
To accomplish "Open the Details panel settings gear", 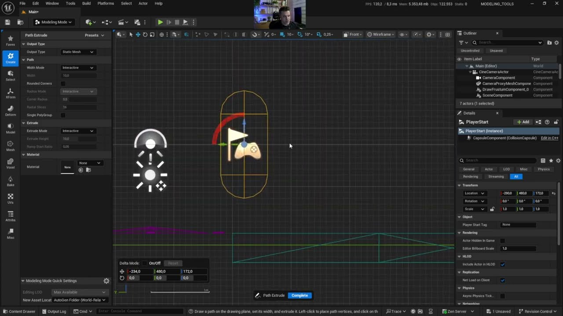I will point(558,161).
